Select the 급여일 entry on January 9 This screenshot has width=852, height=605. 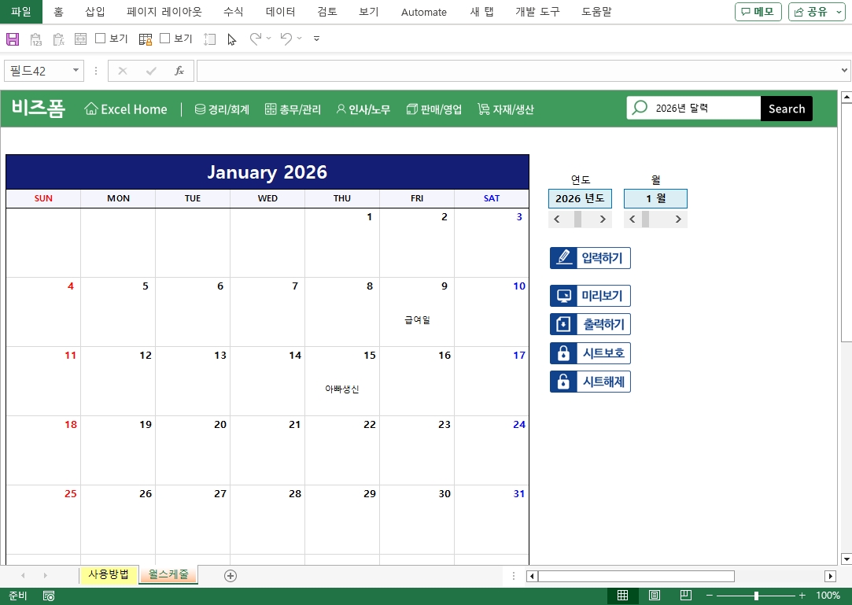pyautogui.click(x=417, y=320)
